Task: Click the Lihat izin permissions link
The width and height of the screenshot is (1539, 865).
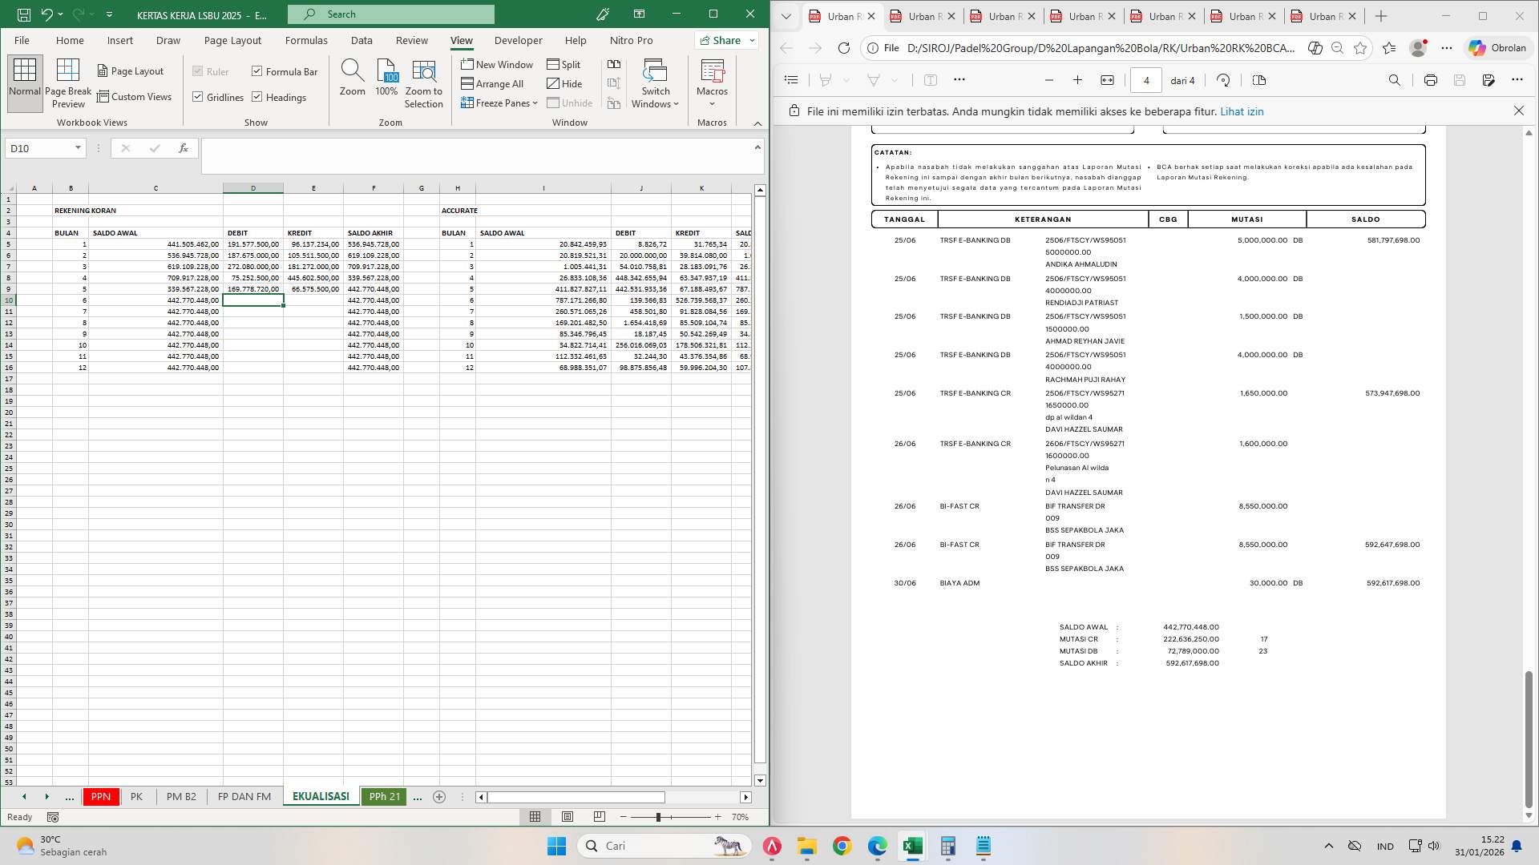Action: click(1243, 111)
